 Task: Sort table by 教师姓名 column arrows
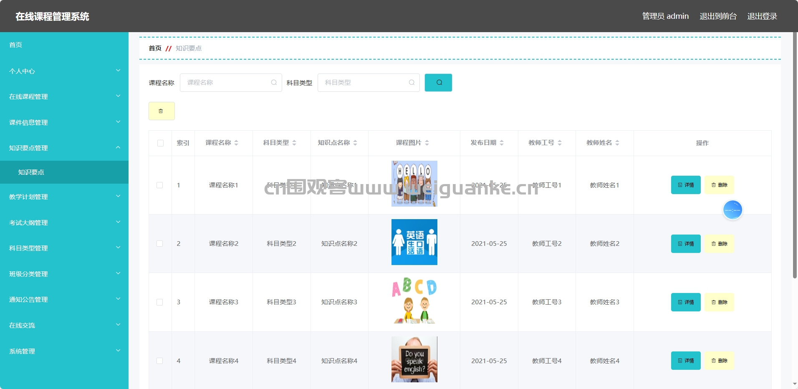(617, 143)
